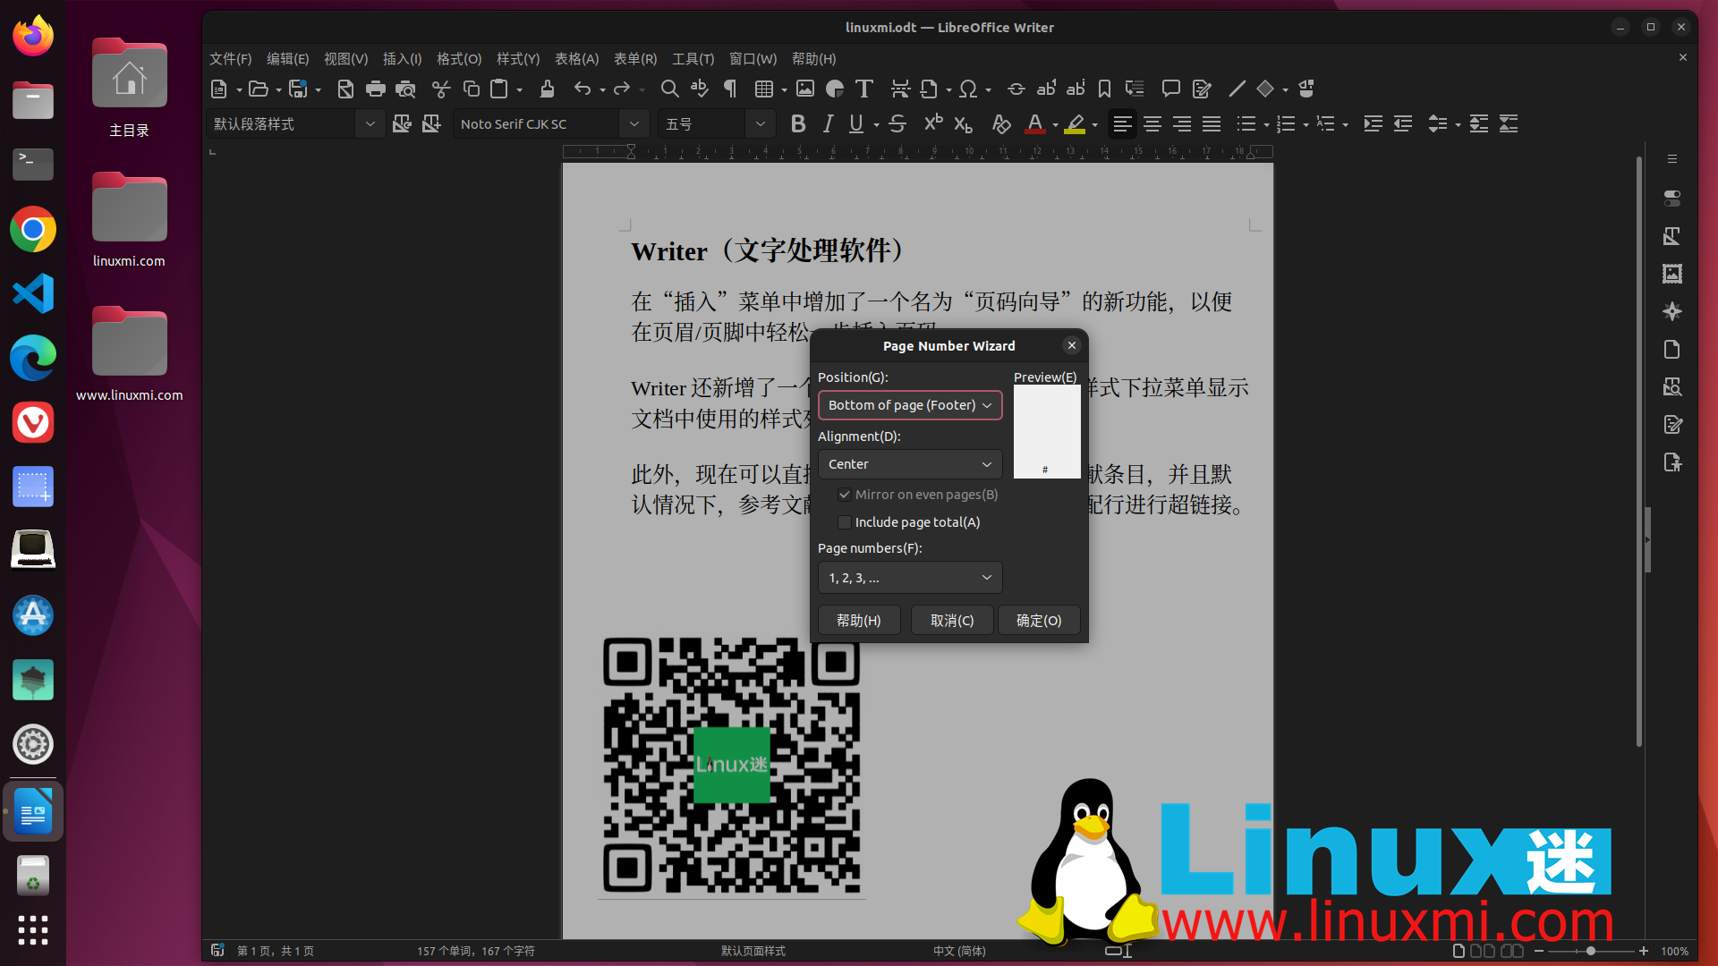This screenshot has height=966, width=1718.
Task: Open sidebar Page panel icon
Action: (x=1671, y=349)
